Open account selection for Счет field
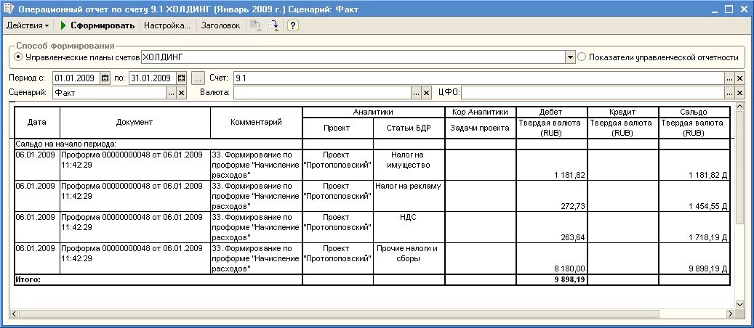The image size is (754, 328). click(730, 78)
